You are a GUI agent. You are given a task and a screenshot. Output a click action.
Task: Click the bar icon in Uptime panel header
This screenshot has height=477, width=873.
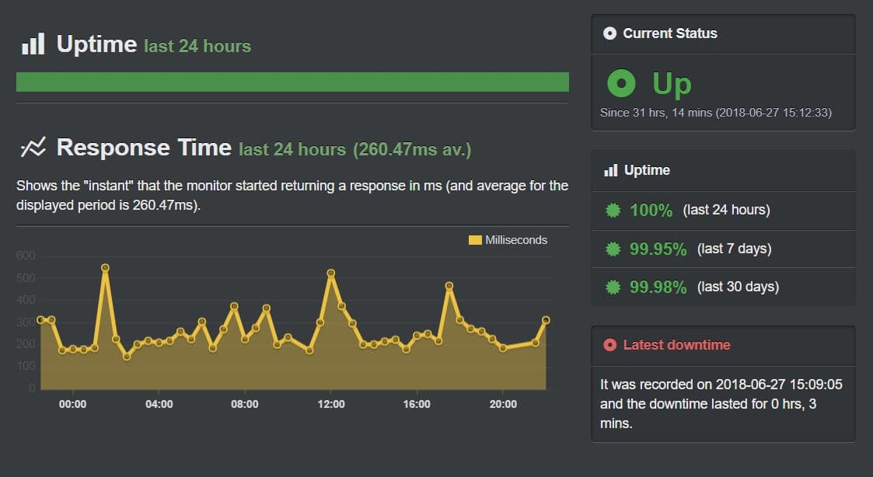(x=610, y=170)
